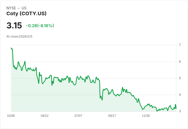Viewport: 188px width, 129px height.
Task: Select the 09/17 date on x-axis
Action: coord(112,116)
